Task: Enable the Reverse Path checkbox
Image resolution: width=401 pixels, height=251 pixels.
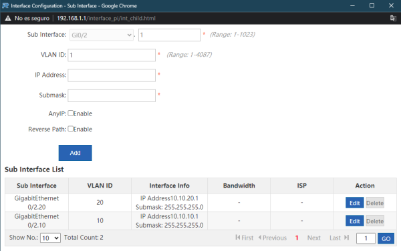Action: [71, 129]
